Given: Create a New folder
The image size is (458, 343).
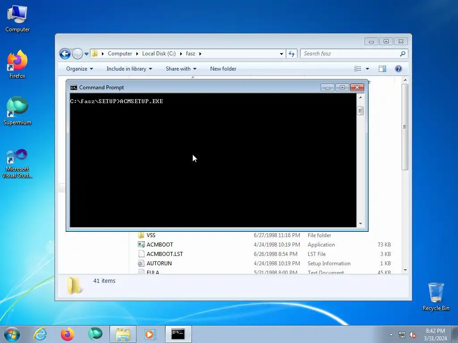Looking at the screenshot, I should [223, 69].
